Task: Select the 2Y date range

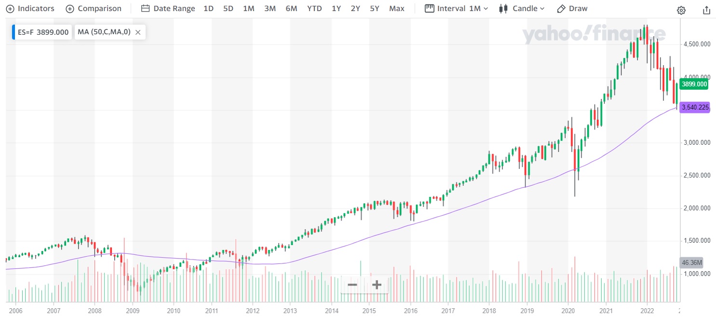Action: 355,9
